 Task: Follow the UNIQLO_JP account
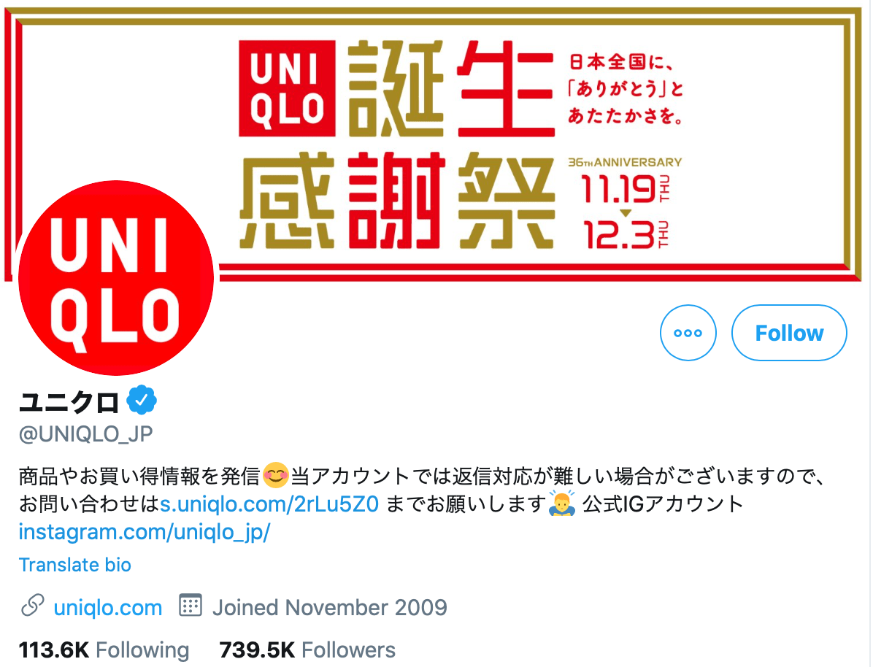(x=789, y=333)
